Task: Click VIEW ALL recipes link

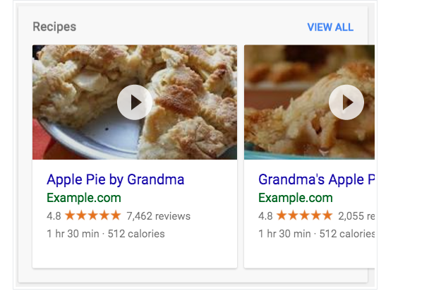Action: coord(330,28)
